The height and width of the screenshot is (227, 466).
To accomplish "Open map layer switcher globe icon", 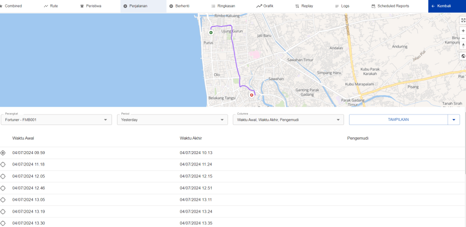I will 463,56.
